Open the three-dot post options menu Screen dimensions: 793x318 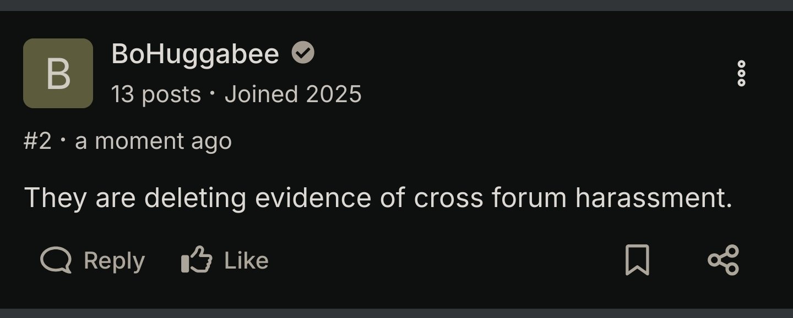point(741,73)
